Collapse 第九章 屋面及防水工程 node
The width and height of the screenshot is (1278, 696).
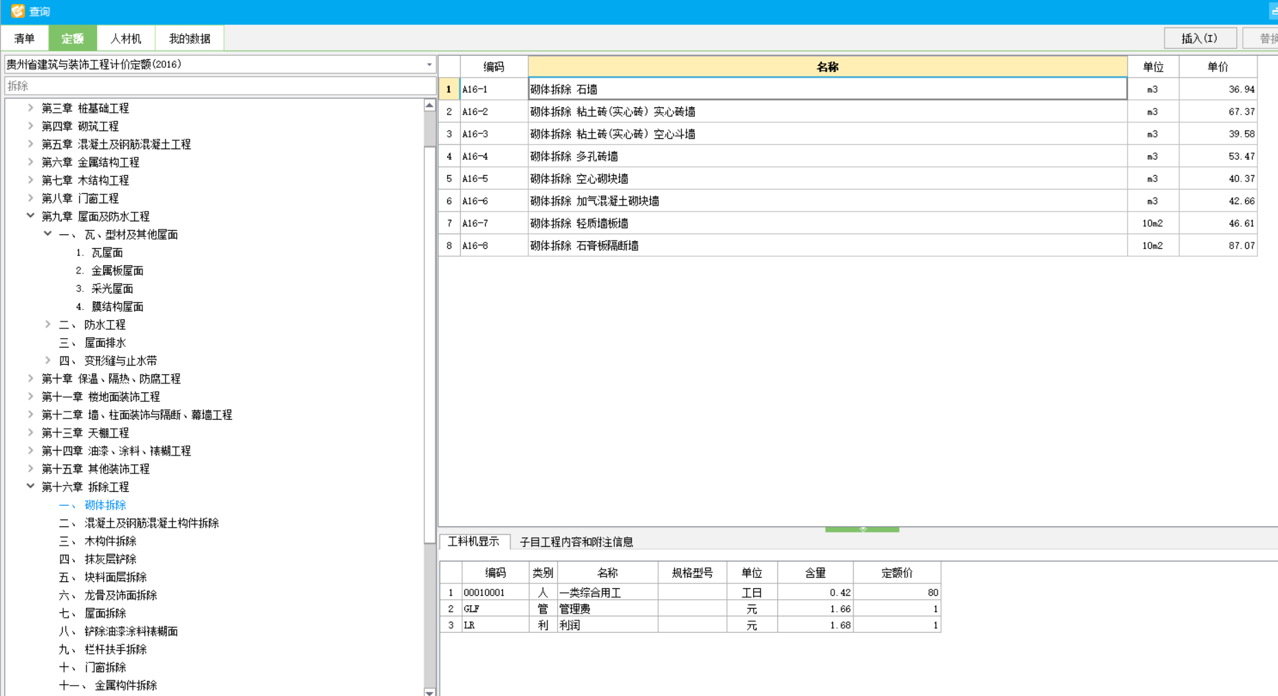click(x=30, y=216)
